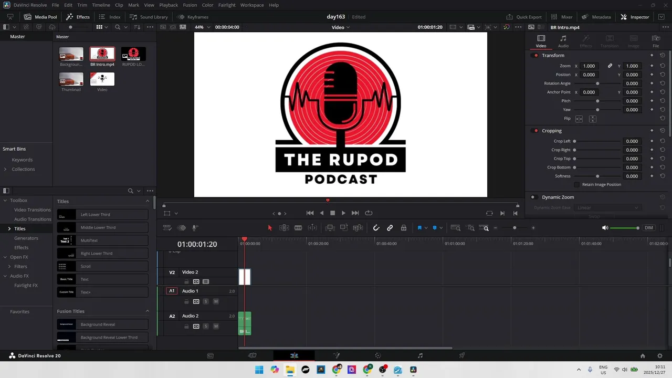
Task: Stop playback in the viewer
Action: coord(332,213)
